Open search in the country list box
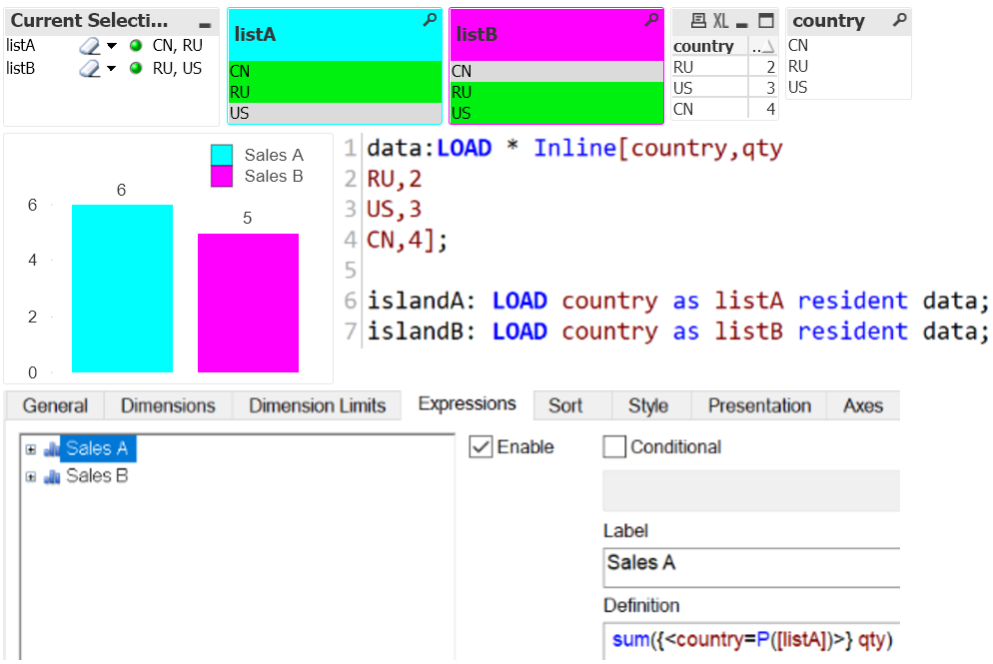This screenshot has width=993, height=664. 899,20
